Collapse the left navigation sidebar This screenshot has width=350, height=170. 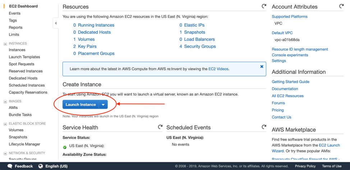coord(56,23)
